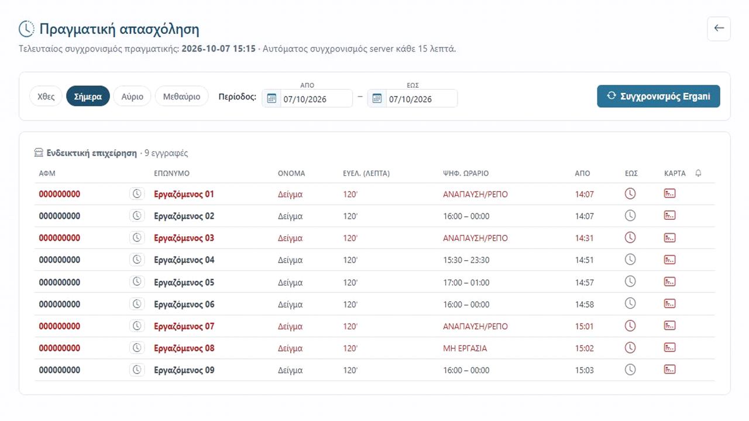Click clock icon beside Εργαζόμενος 08
749x421 pixels.
pyautogui.click(x=137, y=347)
